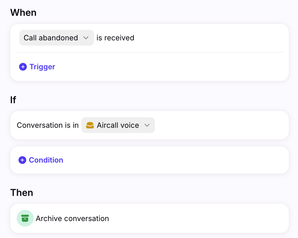Click the blank space in the 'Conversation is in' card
298x238 pixels.
click(220, 125)
